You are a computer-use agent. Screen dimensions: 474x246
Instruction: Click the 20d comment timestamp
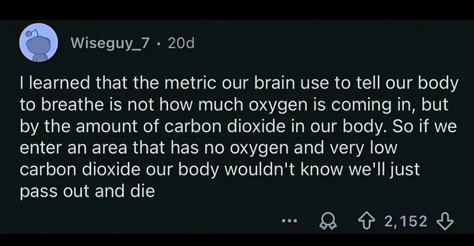(181, 44)
